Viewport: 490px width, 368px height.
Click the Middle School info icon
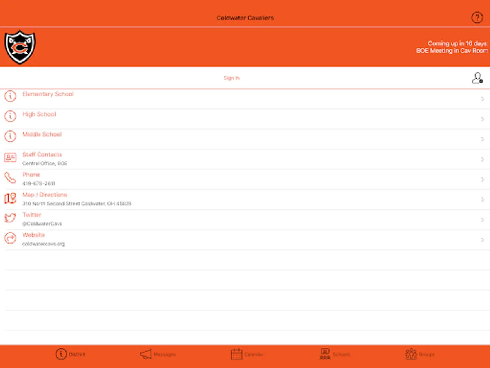point(10,137)
